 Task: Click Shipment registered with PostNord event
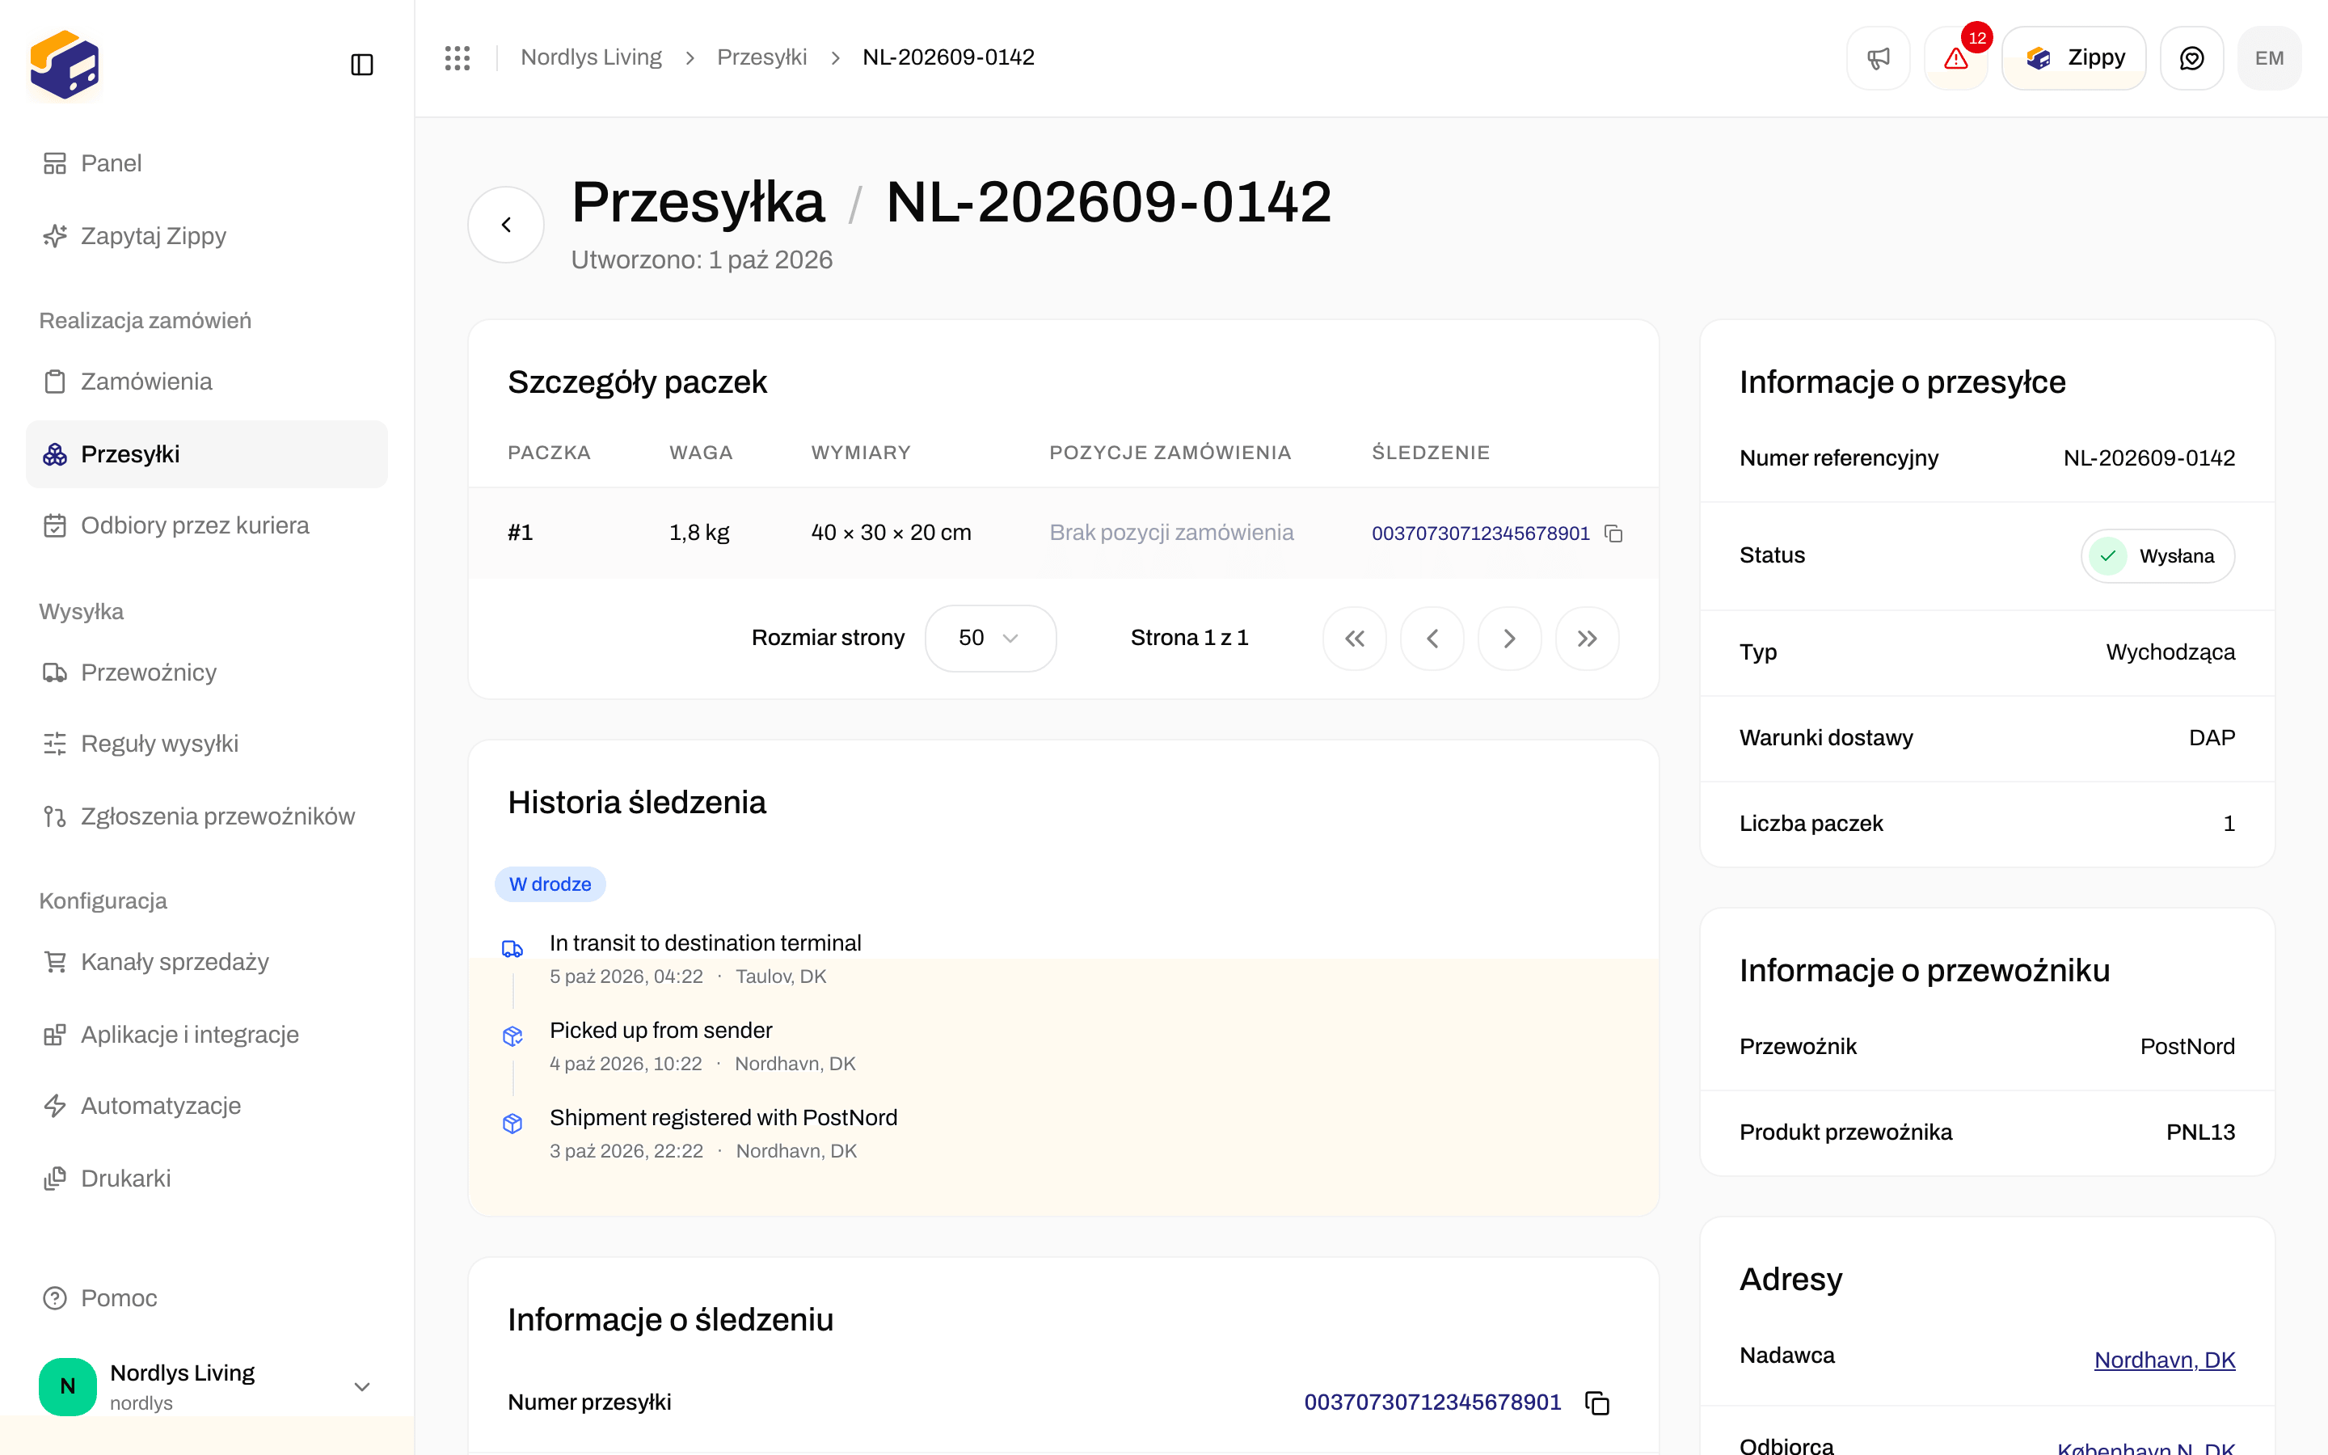(x=723, y=1117)
